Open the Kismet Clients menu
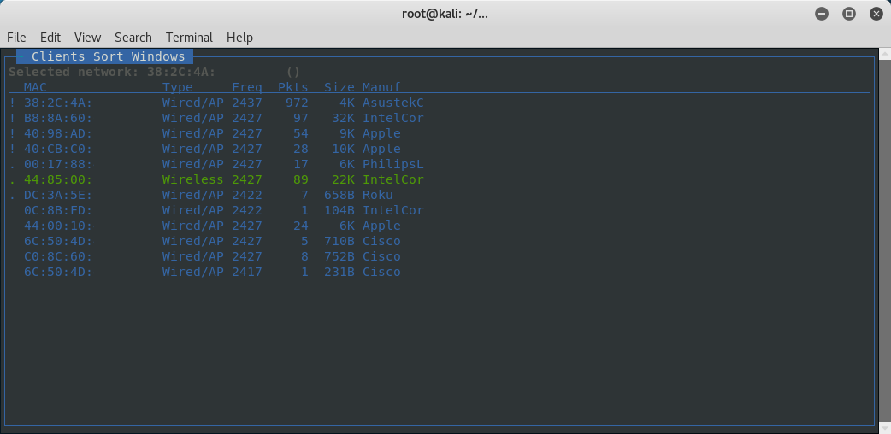This screenshot has width=891, height=434. (58, 56)
